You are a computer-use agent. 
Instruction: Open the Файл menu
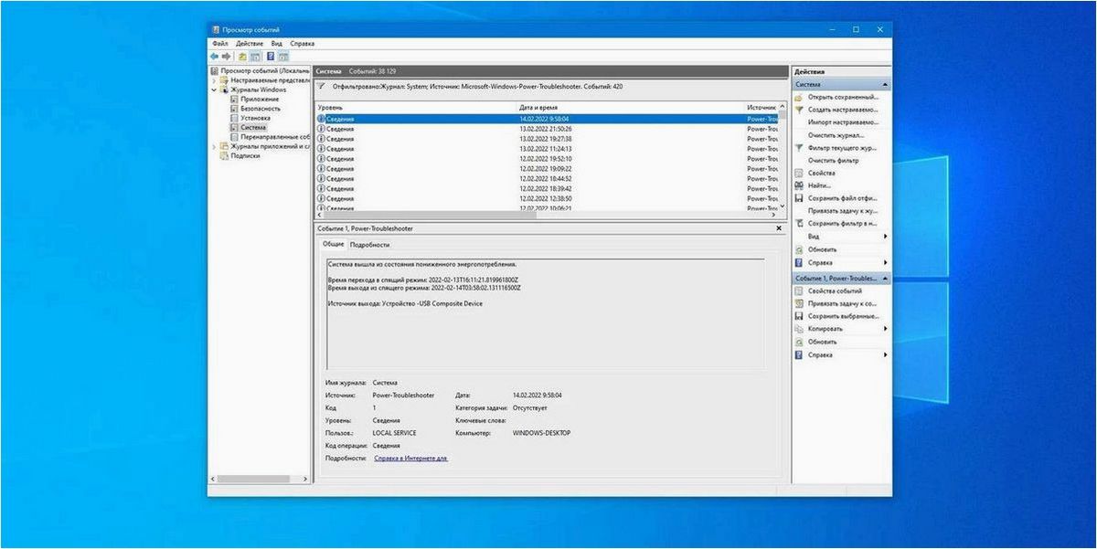tap(220, 43)
